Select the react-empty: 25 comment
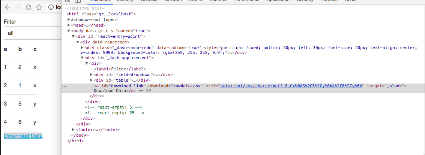 114,113
